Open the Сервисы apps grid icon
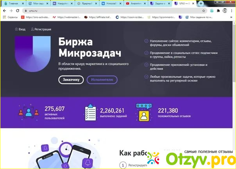Screen dimensions: 236x169 [x=4, y=17]
